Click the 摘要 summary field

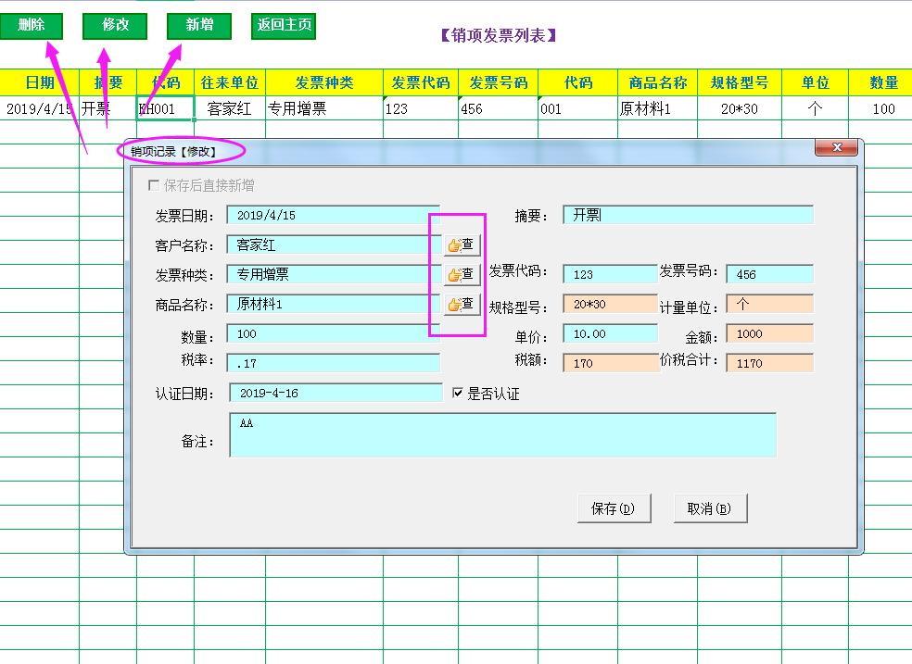pos(688,214)
